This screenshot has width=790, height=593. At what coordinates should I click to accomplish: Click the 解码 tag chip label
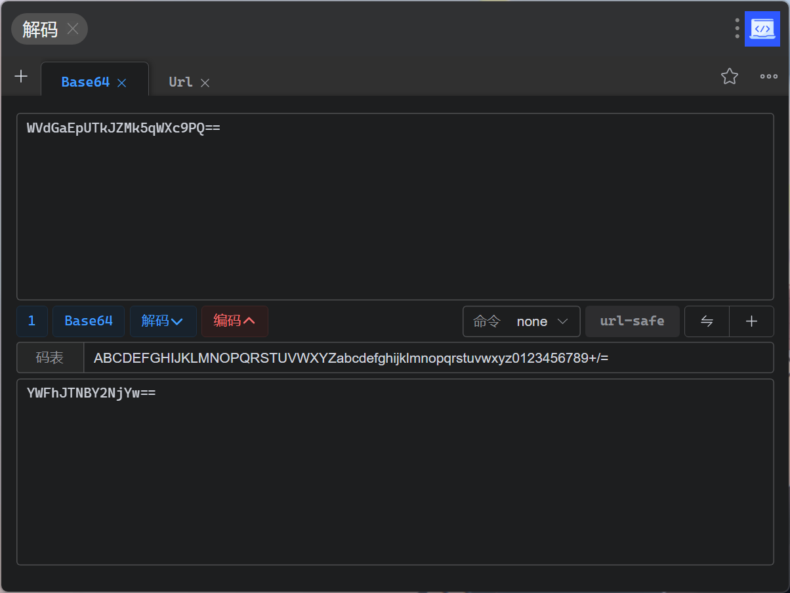coord(40,29)
